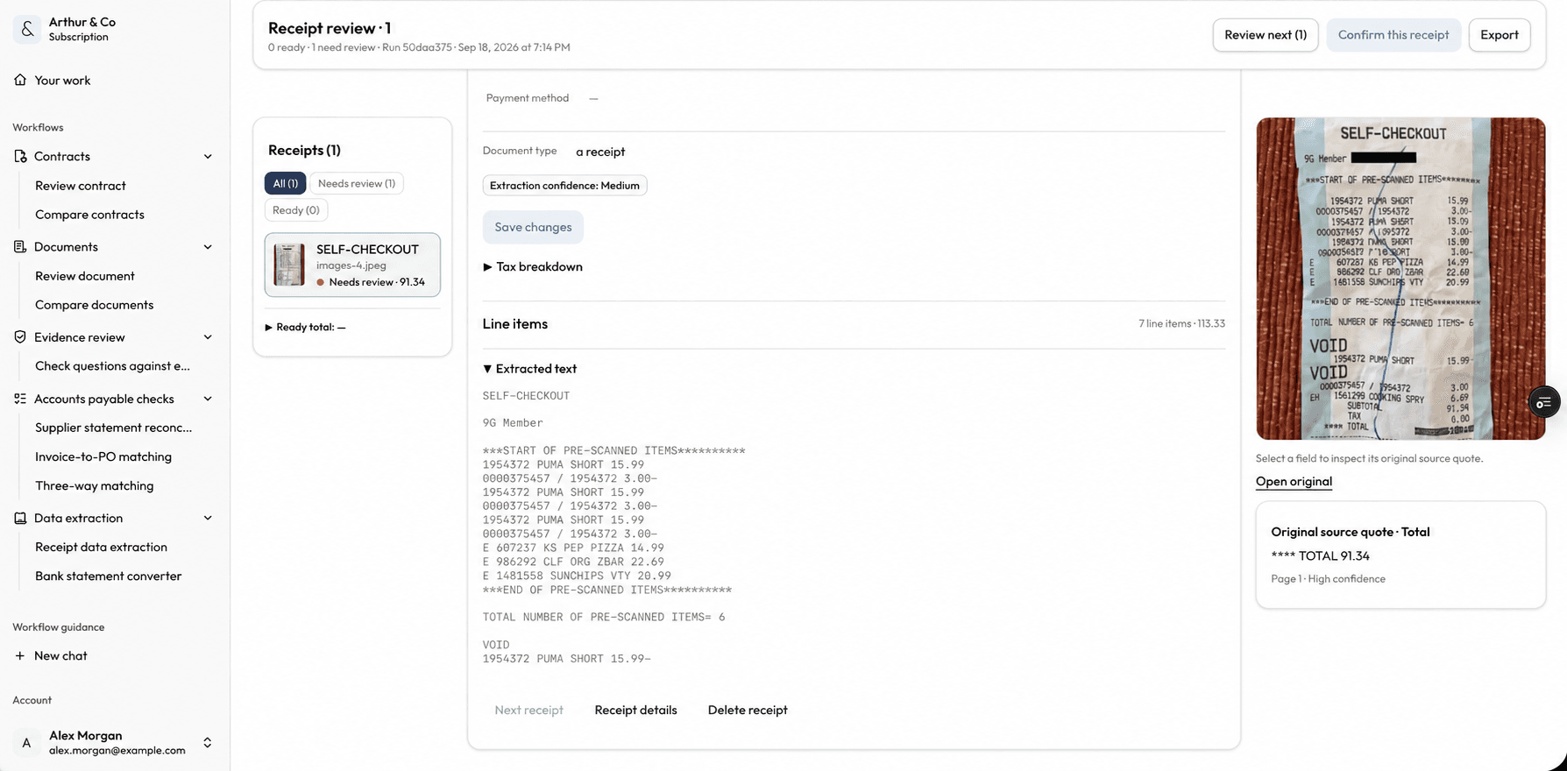Viewport: 1567px width, 771px height.
Task: Collapse the Evidence review chevron
Action: [x=208, y=336]
